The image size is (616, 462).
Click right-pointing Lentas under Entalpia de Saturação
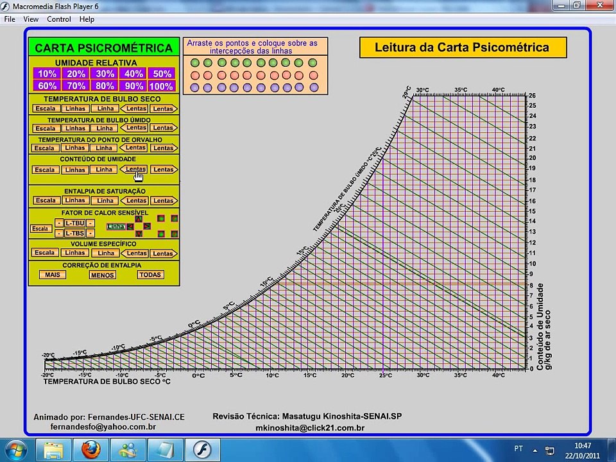[164, 200]
